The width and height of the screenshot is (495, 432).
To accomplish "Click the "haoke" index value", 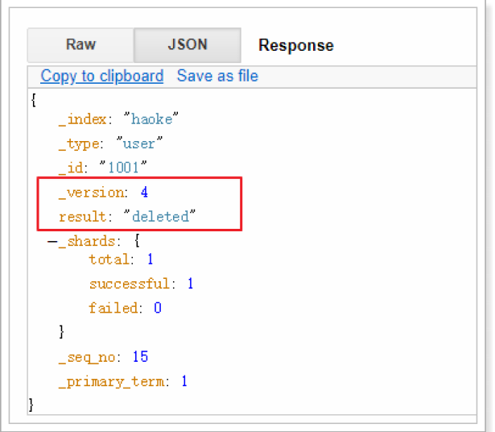I will pos(150,119).
